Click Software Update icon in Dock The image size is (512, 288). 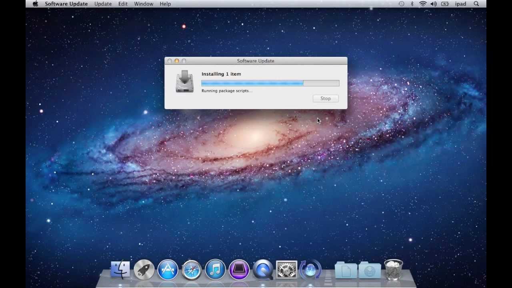[x=310, y=270]
